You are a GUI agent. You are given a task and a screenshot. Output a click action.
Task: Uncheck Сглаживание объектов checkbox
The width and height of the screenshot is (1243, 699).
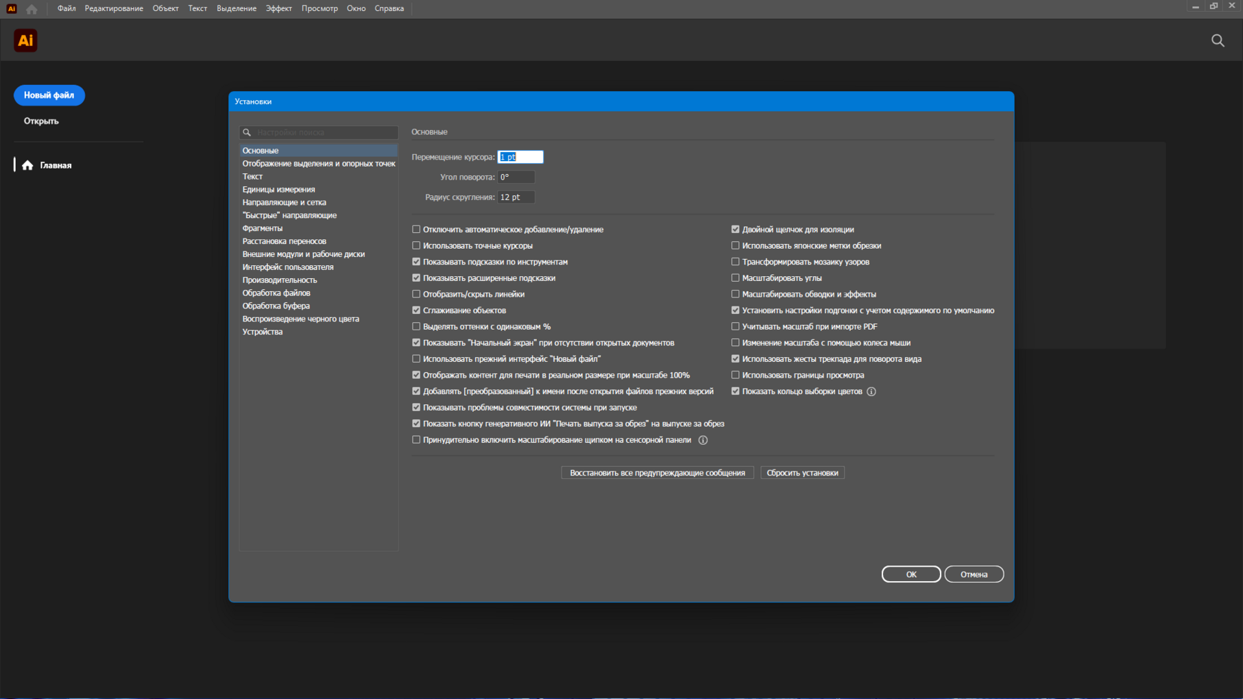tap(416, 310)
